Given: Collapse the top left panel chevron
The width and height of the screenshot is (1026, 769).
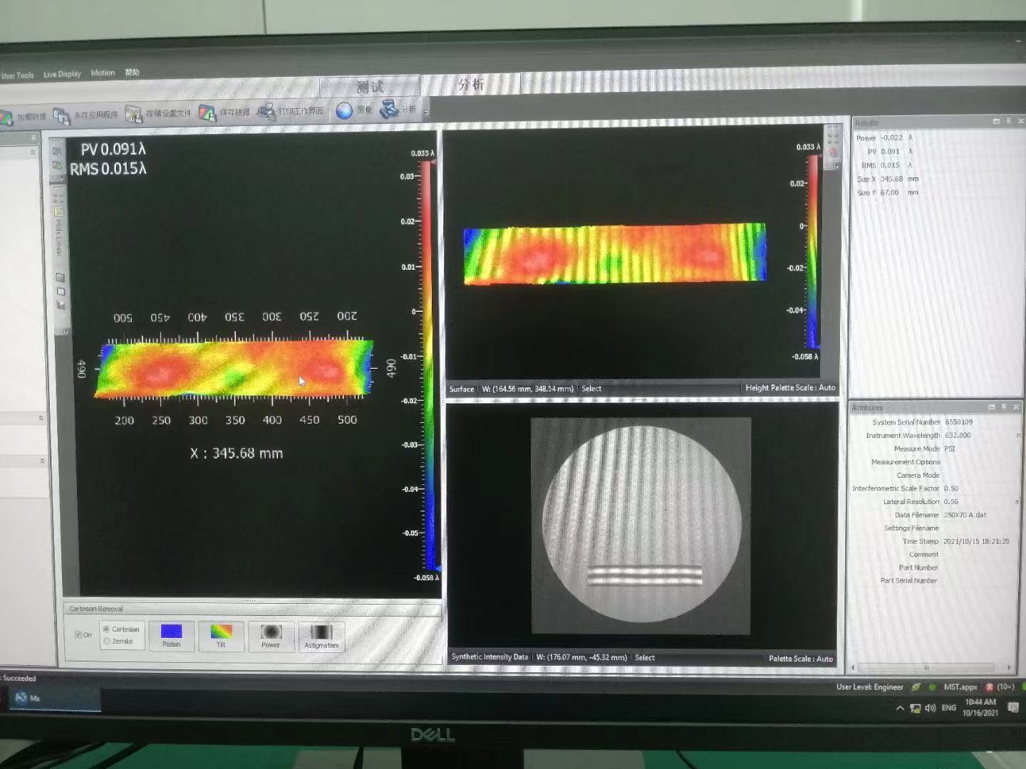Looking at the screenshot, I should (32, 152).
